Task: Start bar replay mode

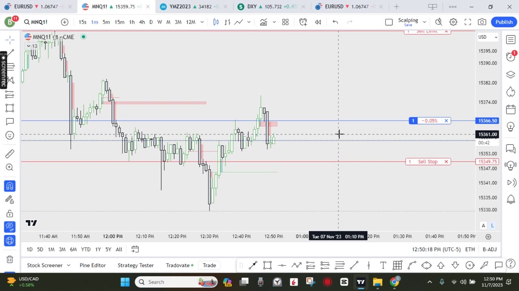Action: pos(318,22)
